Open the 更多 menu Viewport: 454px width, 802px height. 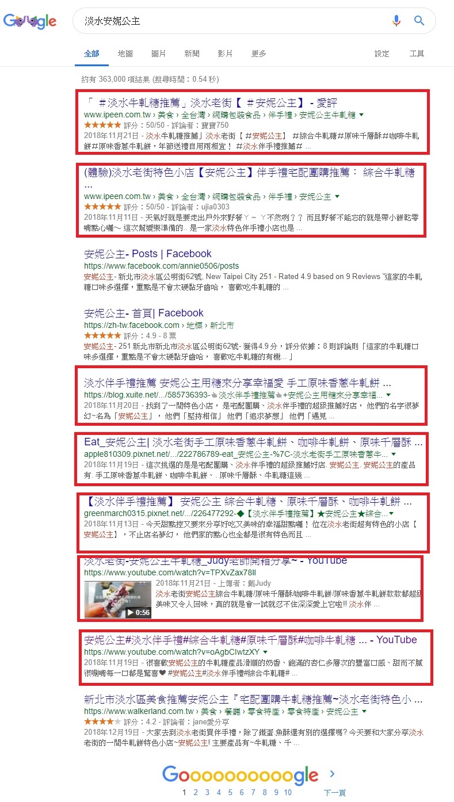click(x=258, y=54)
